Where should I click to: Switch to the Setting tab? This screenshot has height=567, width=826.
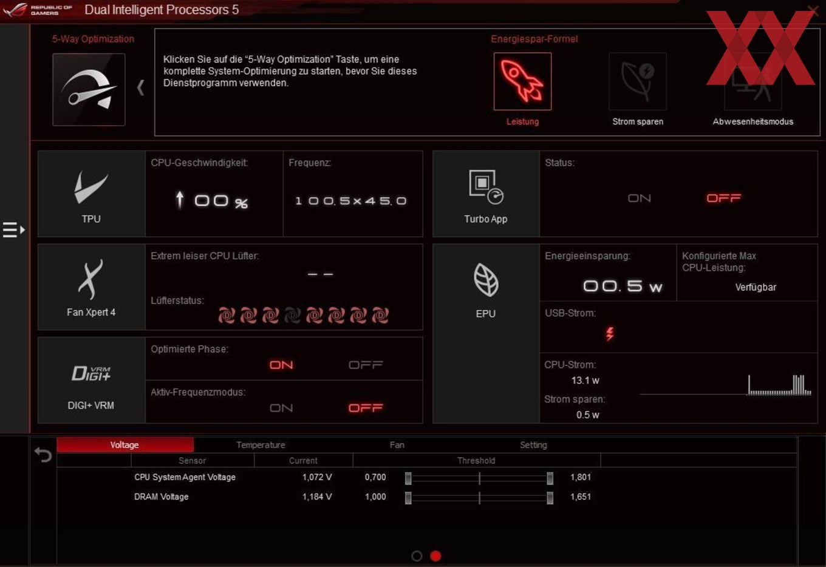coord(533,445)
